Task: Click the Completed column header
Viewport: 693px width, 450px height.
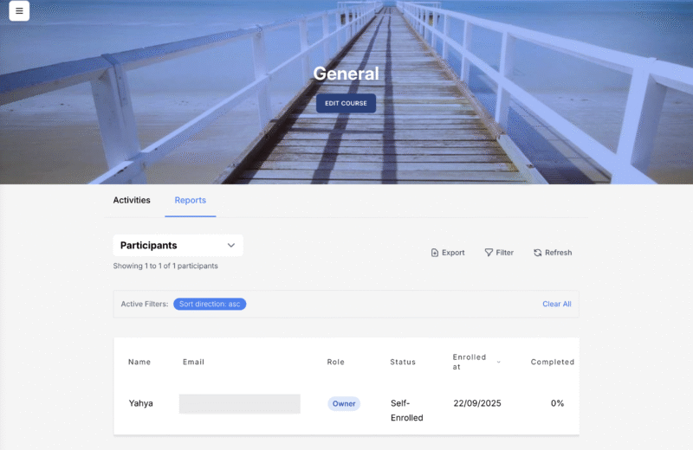Action: [x=552, y=362]
